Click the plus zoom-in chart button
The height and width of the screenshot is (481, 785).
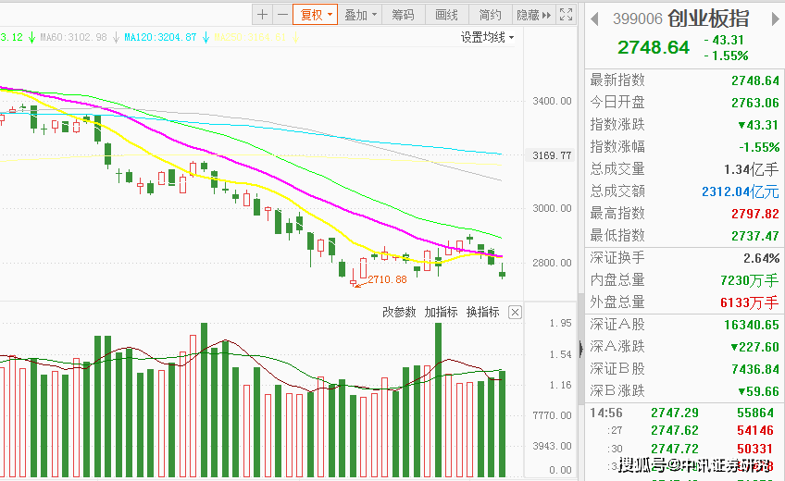tap(262, 14)
